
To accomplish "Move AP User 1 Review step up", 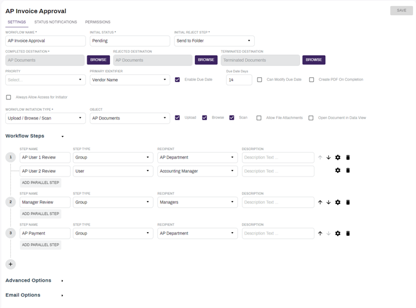I will point(320,157).
